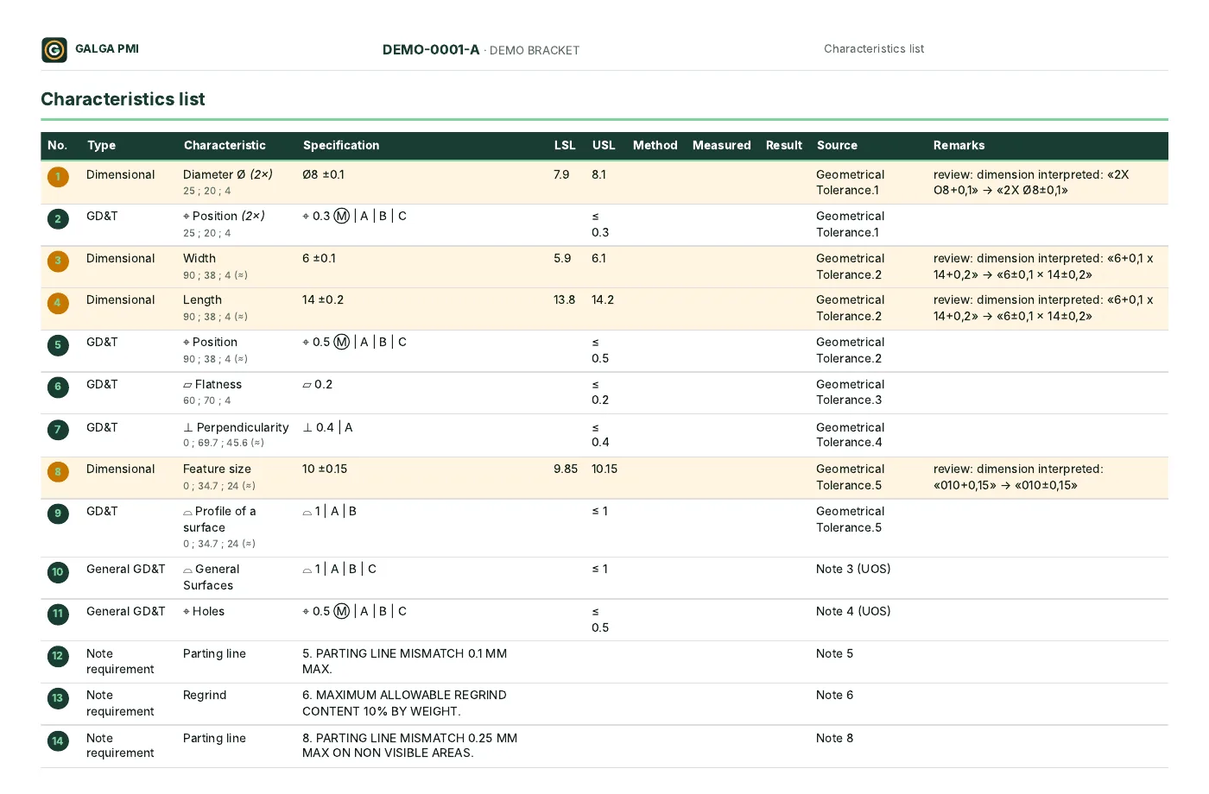Click the number 10 badge for General Surfaces
The height and width of the screenshot is (794, 1209).
pyautogui.click(x=58, y=572)
